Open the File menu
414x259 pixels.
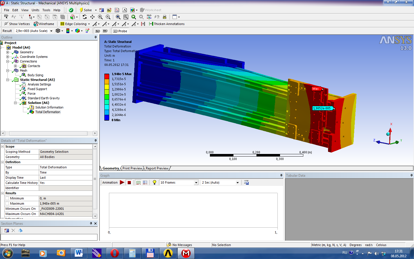7,10
